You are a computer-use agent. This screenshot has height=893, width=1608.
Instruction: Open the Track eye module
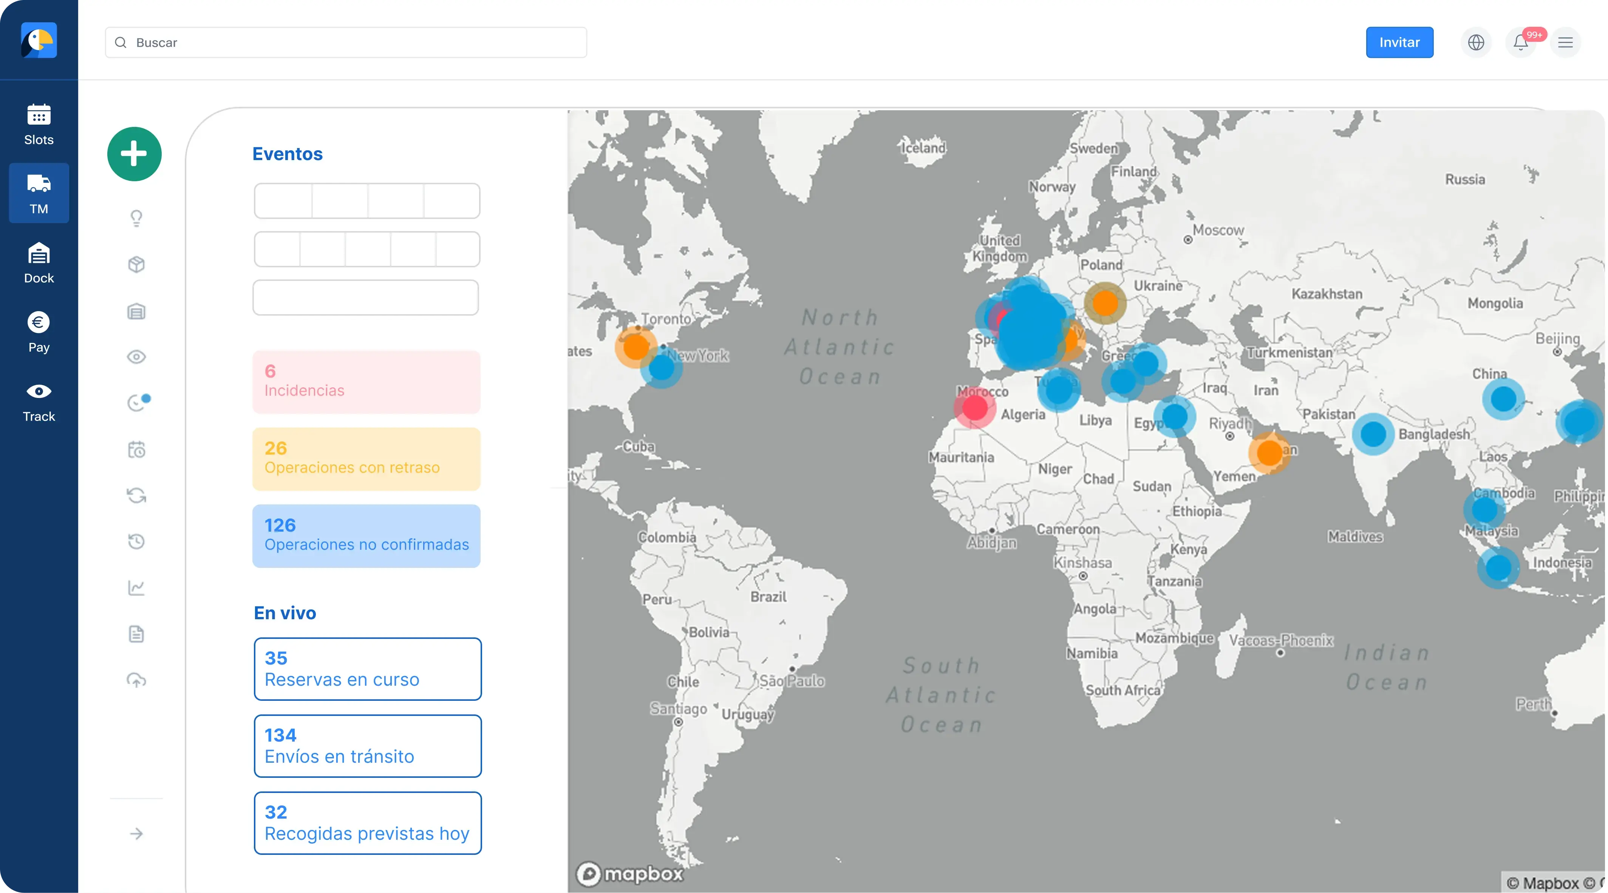click(39, 401)
